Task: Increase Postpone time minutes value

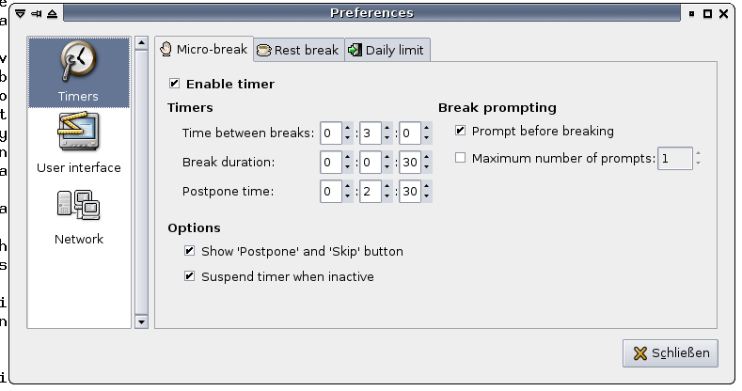Action: [387, 186]
